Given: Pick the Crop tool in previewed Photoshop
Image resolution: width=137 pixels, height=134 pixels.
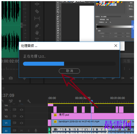Looking at the screenshot, I should pyautogui.click(x=58, y=12).
